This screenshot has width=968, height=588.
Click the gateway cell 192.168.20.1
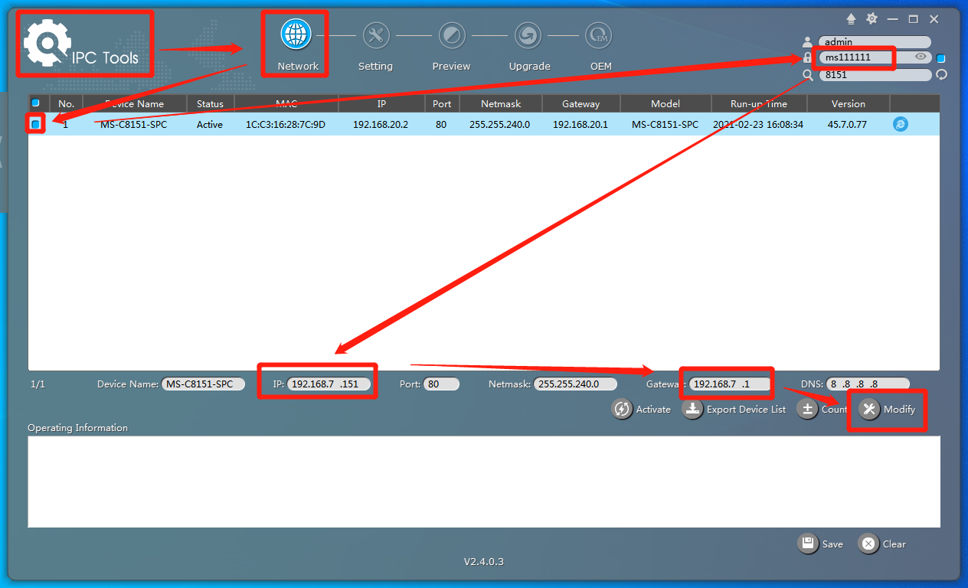[580, 124]
